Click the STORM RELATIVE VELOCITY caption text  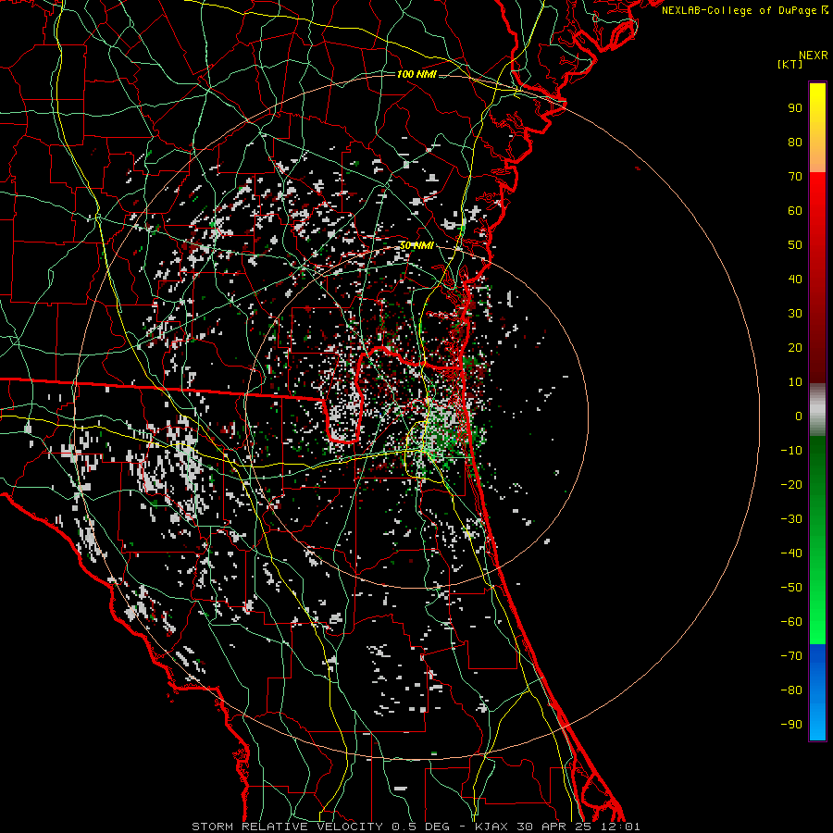pos(287,827)
